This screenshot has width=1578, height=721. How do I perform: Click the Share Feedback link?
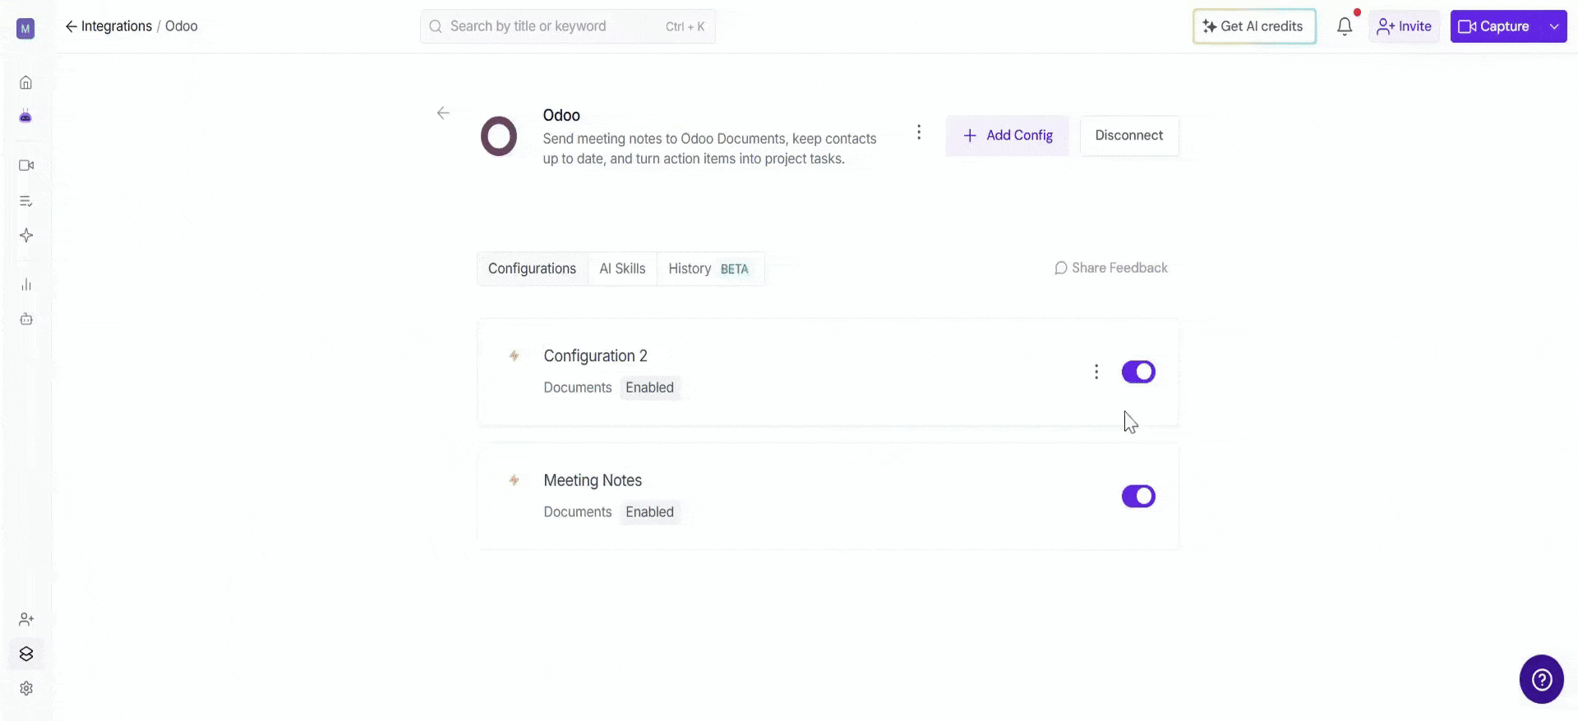pyautogui.click(x=1110, y=268)
